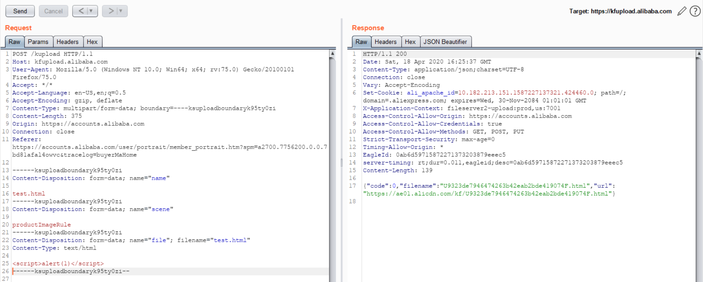Click the response pane scroll-up arrow
703x282 pixels.
click(x=699, y=53)
